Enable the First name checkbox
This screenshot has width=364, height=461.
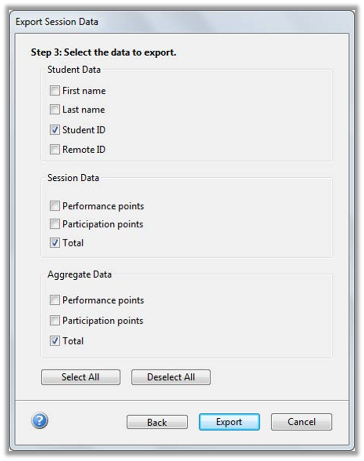(55, 91)
